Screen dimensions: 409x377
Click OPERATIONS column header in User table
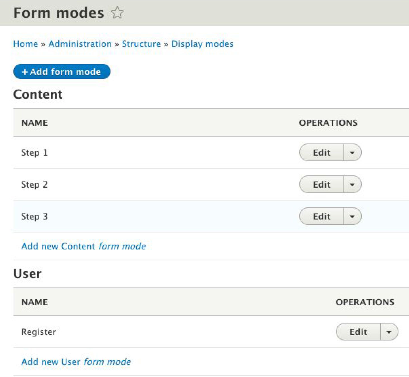(365, 302)
